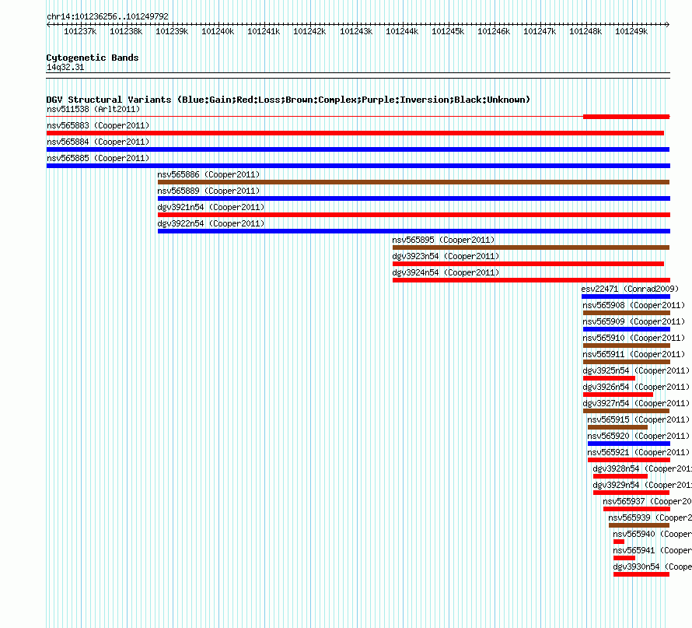Click the dgv3923n54 red loss bar
The image size is (692, 628).
click(528, 264)
